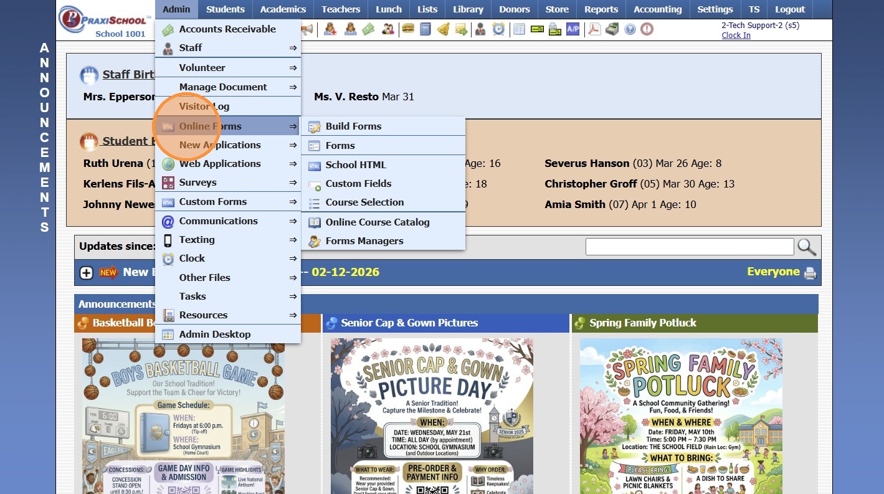This screenshot has height=494, width=884.
Task: Click the printer icon next to Everyone
Action: tap(810, 273)
